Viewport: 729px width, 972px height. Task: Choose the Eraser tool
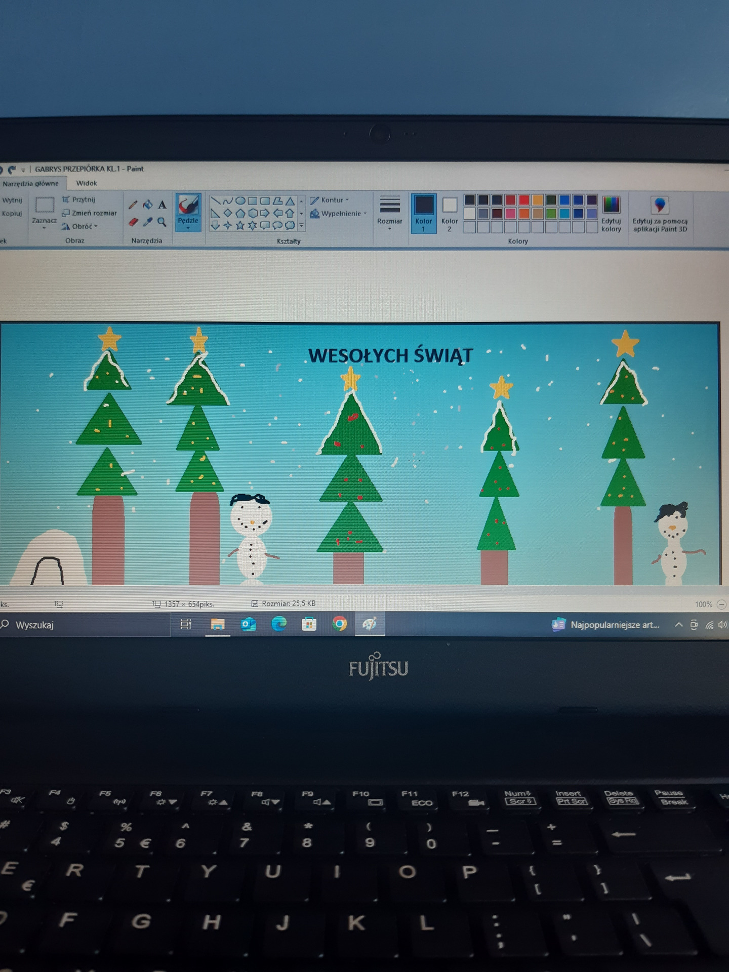[133, 222]
